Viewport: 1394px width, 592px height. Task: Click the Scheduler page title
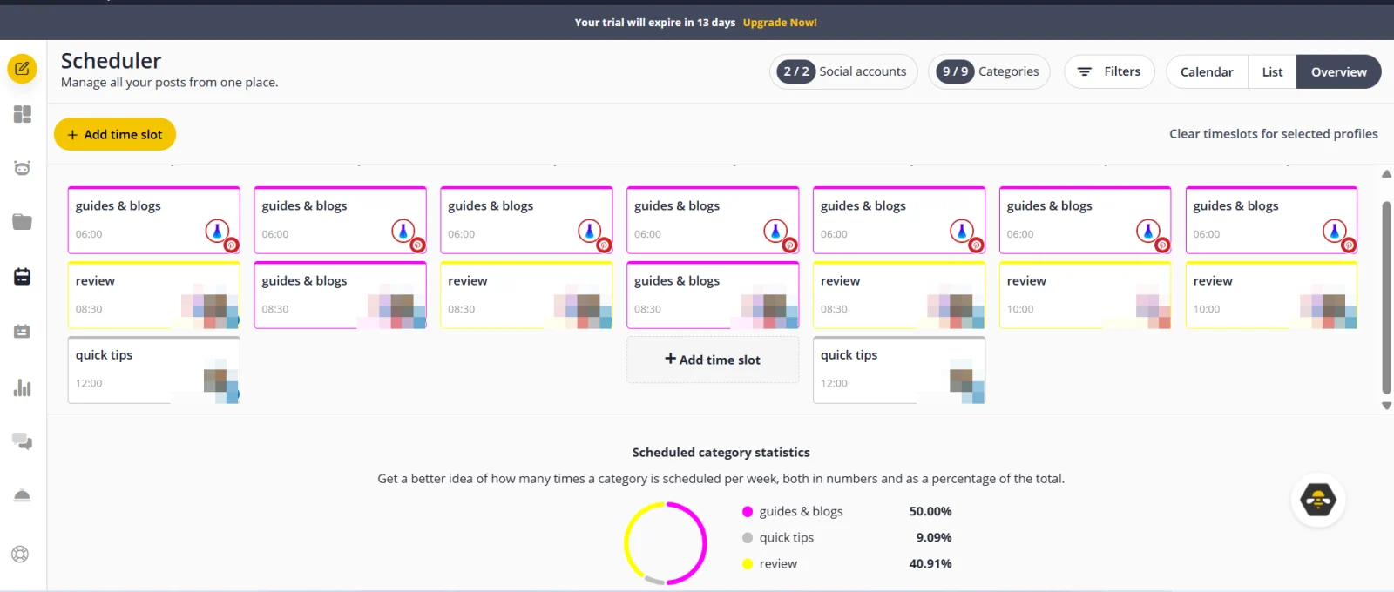tap(111, 60)
